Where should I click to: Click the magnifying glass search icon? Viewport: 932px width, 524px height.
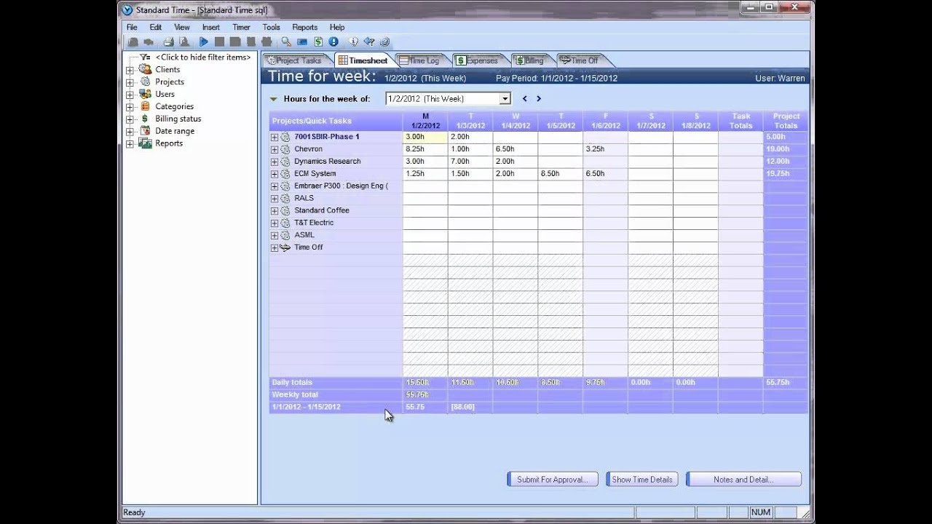click(x=286, y=42)
